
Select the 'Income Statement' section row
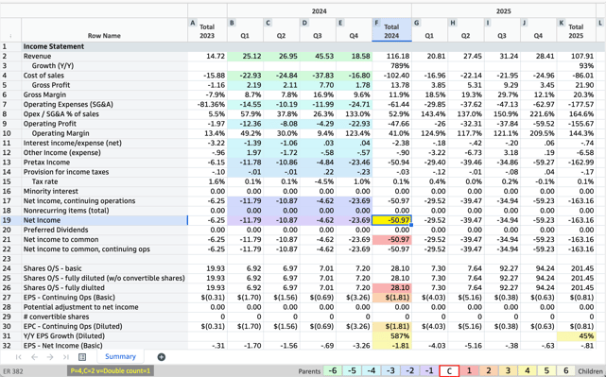(x=104, y=46)
